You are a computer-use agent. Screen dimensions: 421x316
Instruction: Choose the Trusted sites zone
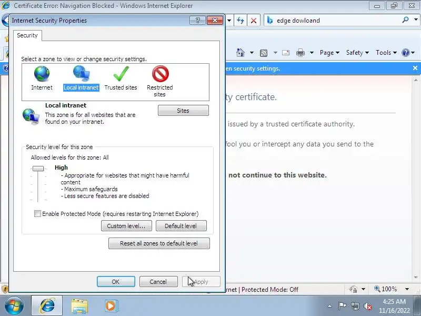[x=121, y=78]
